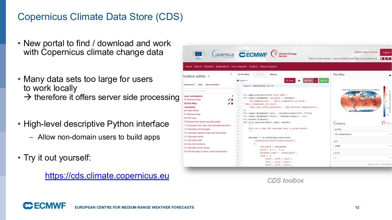Screen dimensions: 392x220
Task: Open example 31 Calculate trends
Action: [194, 136]
